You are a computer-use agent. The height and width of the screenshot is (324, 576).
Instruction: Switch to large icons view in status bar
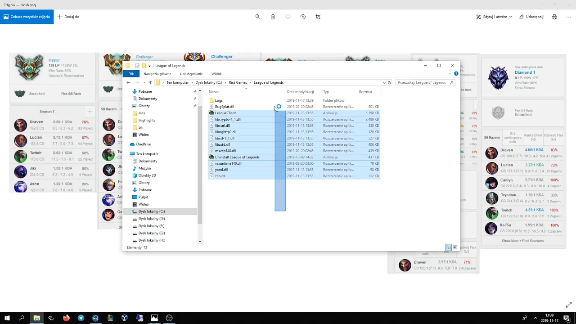point(455,247)
